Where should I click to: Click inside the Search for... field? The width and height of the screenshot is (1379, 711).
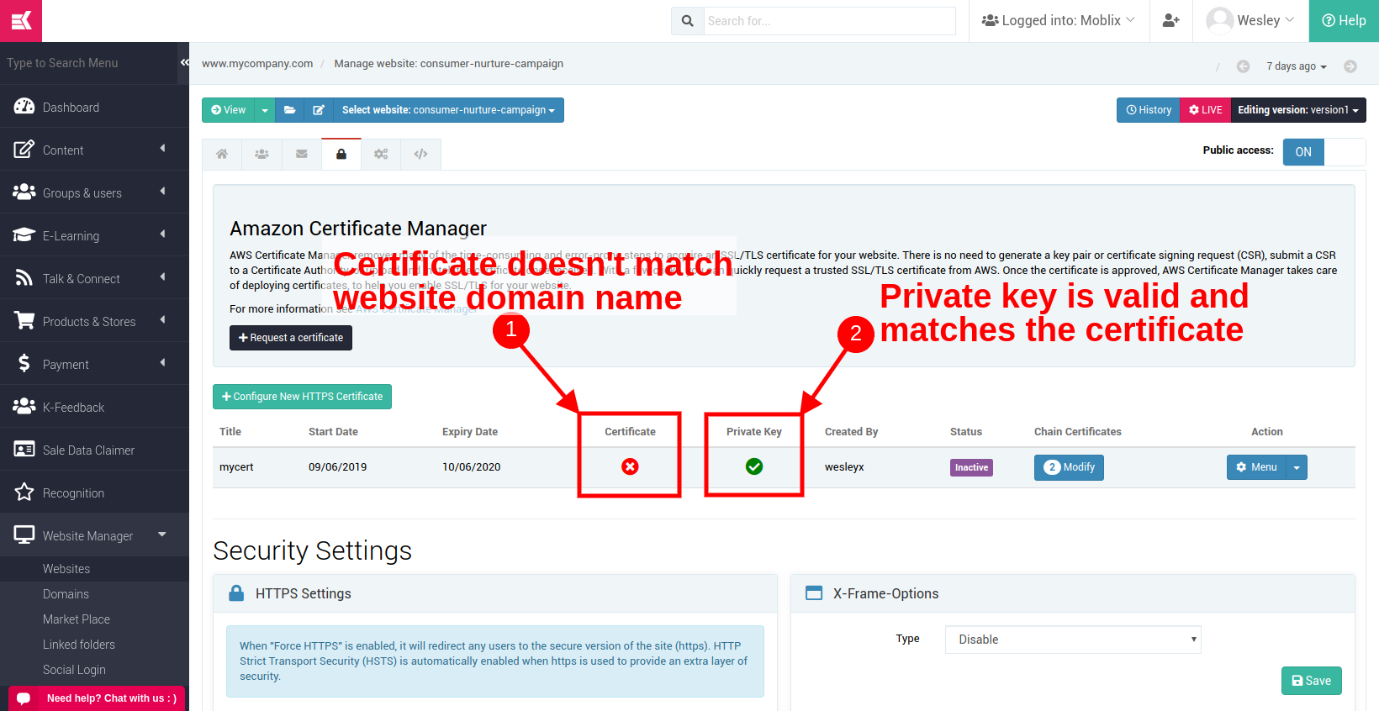click(x=829, y=21)
